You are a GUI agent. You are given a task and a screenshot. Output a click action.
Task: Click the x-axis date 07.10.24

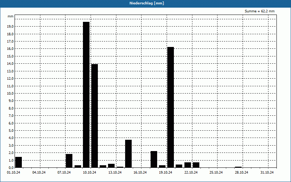click(64, 173)
